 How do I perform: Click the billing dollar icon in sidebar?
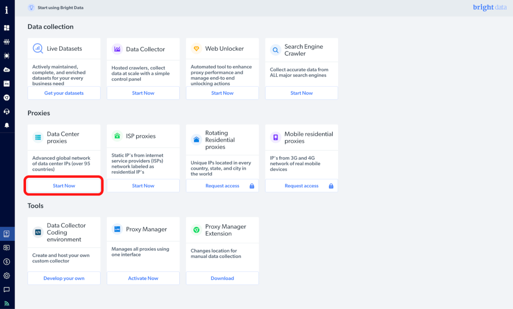click(x=7, y=261)
